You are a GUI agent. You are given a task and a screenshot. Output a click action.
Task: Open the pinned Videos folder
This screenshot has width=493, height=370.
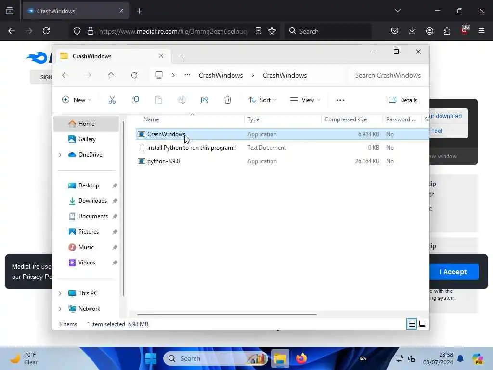click(x=86, y=263)
